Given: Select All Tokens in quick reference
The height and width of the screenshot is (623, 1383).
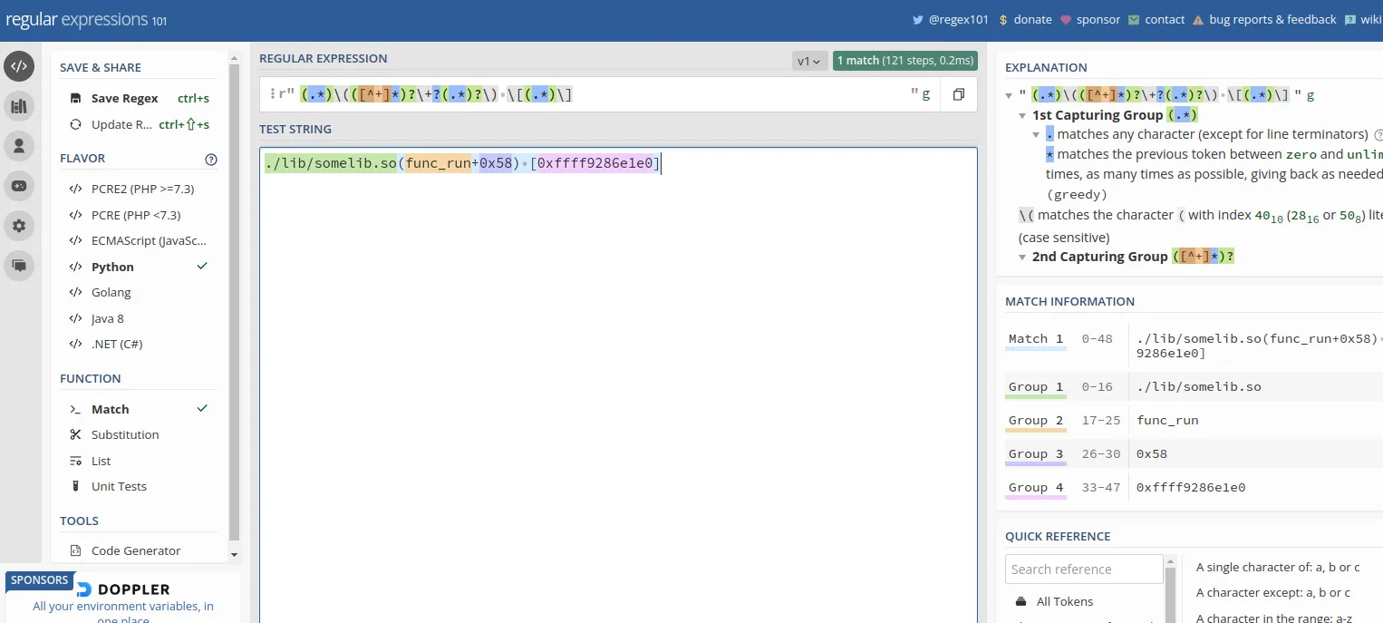Looking at the screenshot, I should [x=1065, y=601].
